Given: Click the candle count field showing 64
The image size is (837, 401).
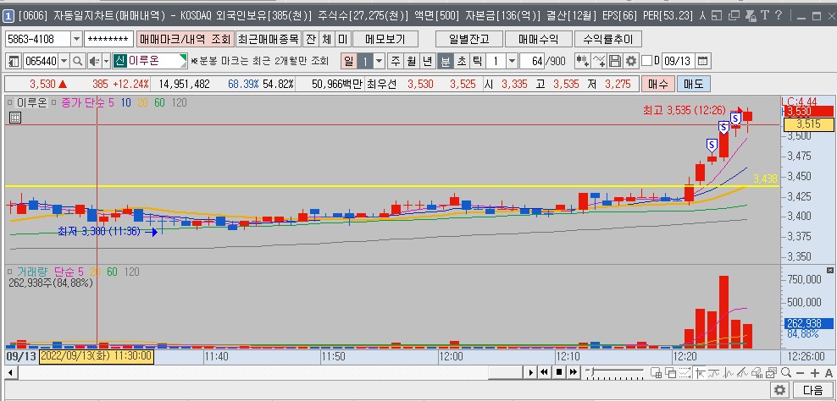Looking at the screenshot, I should click(x=532, y=61).
